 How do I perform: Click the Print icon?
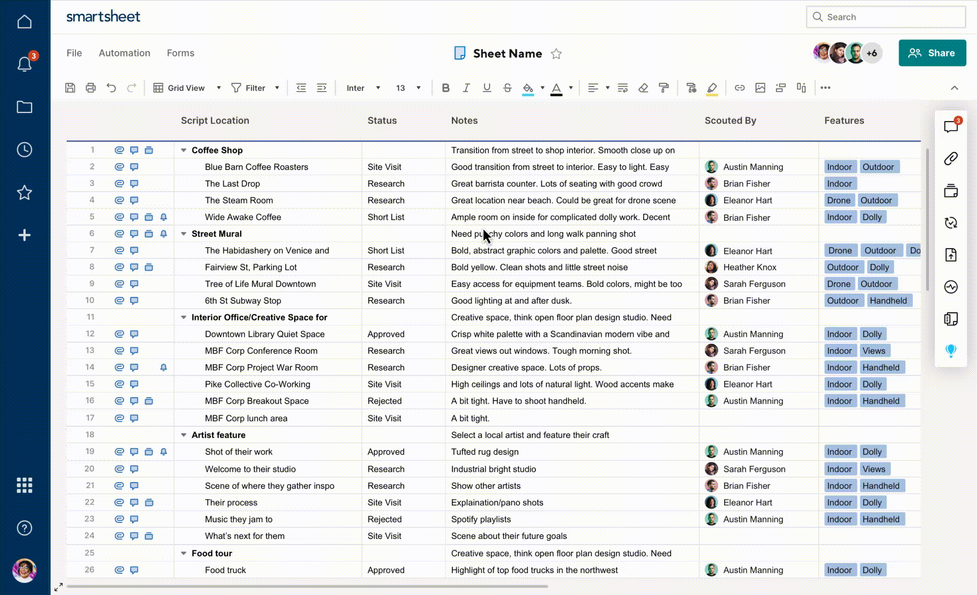91,88
